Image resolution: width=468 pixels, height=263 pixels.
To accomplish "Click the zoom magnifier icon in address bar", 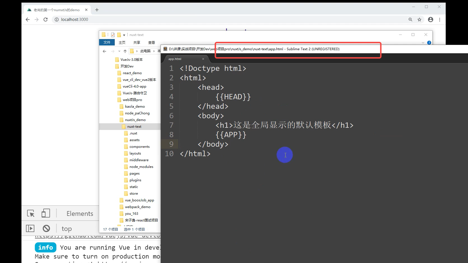I will pyautogui.click(x=410, y=20).
